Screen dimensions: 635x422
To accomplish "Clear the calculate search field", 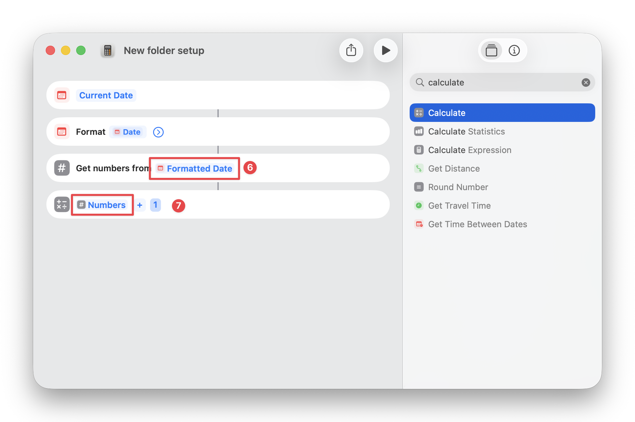I will 586,82.
